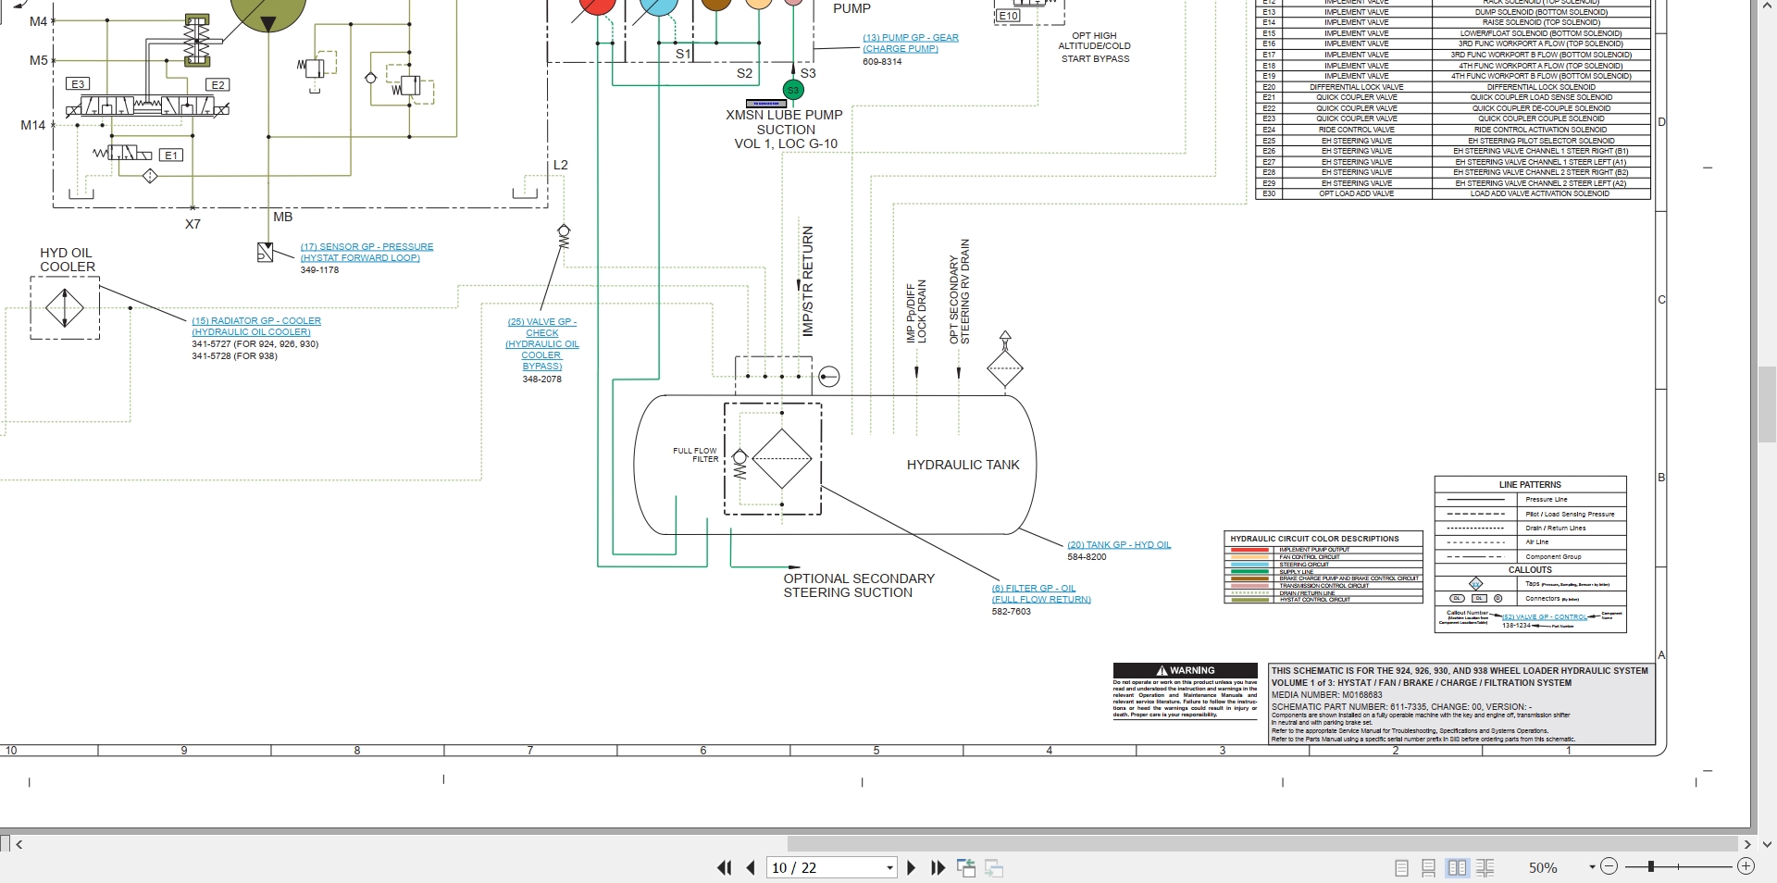This screenshot has width=1777, height=883.
Task: Open the (17) SENSOR GP - PRESSURE link
Action: (367, 252)
